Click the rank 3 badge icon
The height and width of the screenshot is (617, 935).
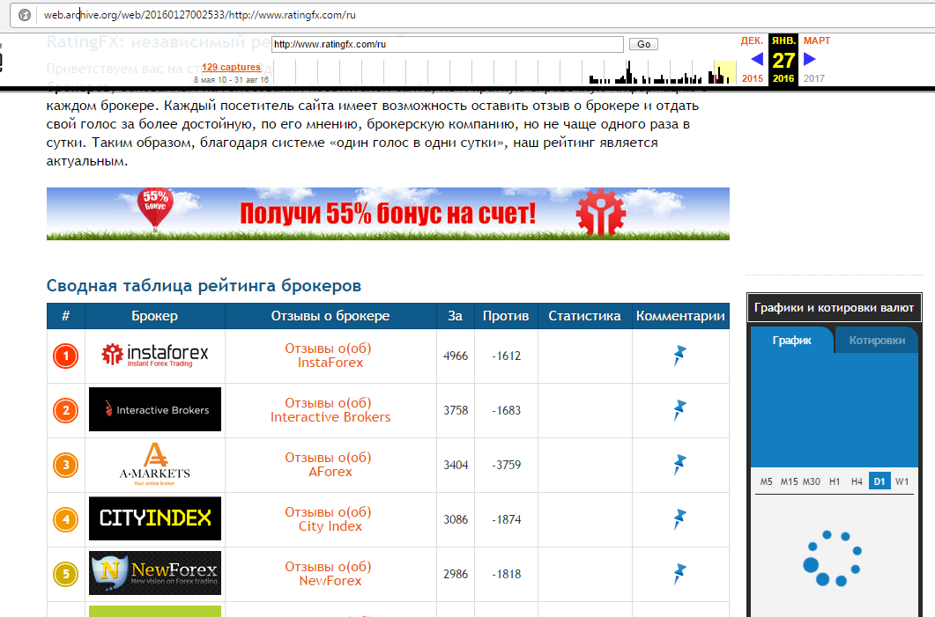coord(65,465)
